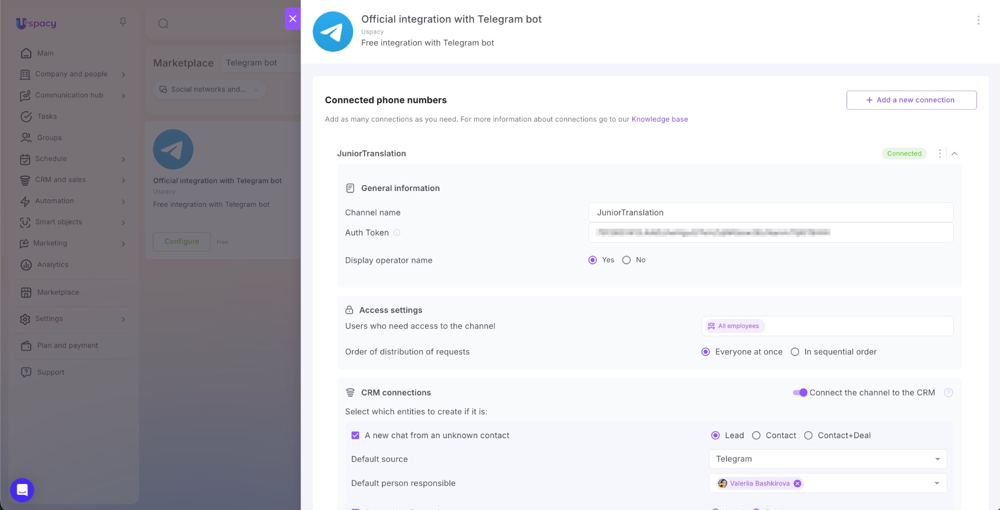1000x510 pixels.
Task: Select Contact entity option
Action: [x=756, y=436]
